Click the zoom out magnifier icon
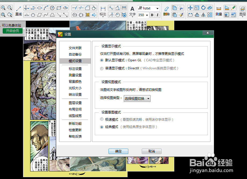This screenshot has width=247, height=179. [10, 8]
